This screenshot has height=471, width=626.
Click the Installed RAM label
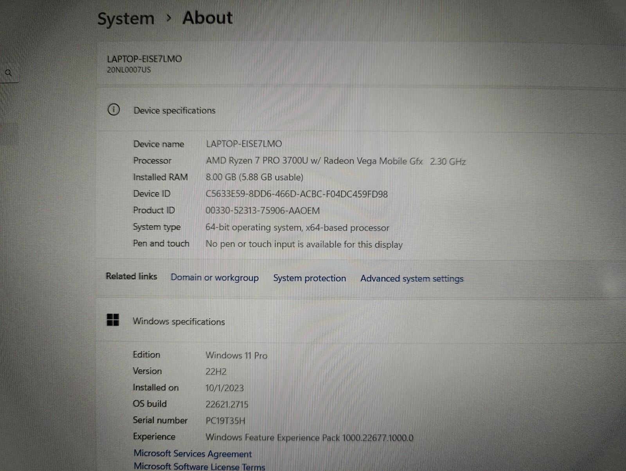point(160,177)
